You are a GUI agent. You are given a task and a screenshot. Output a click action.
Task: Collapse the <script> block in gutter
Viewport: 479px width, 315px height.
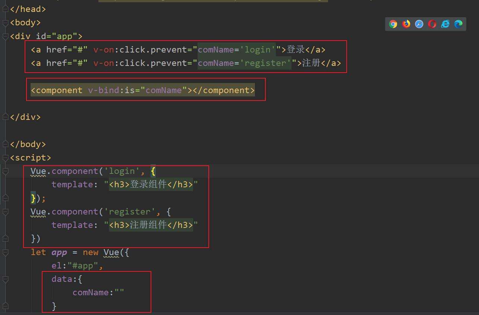click(x=5, y=158)
